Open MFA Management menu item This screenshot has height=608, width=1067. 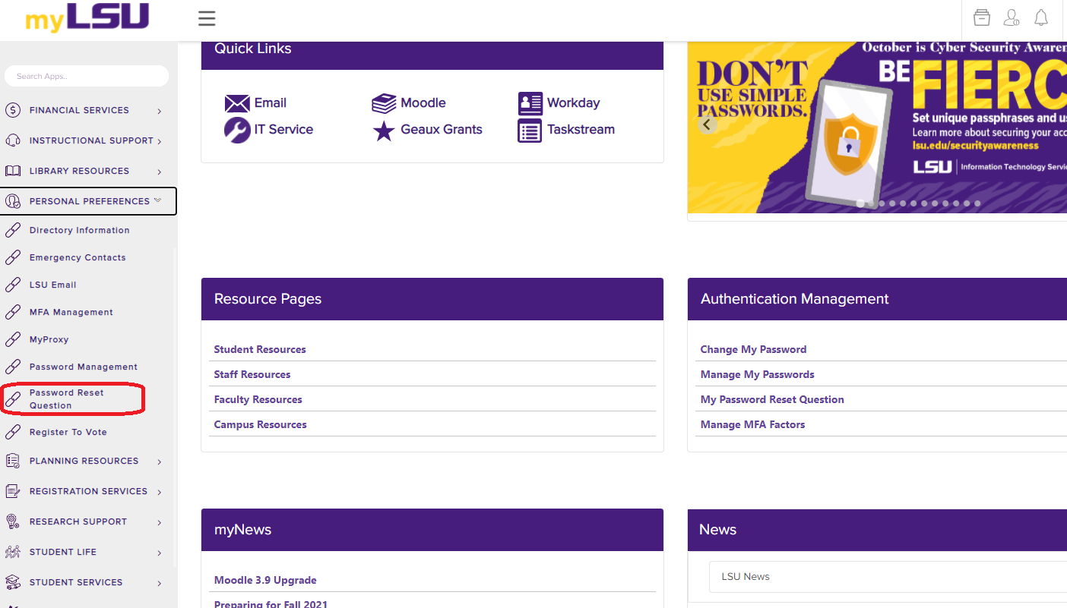[71, 312]
